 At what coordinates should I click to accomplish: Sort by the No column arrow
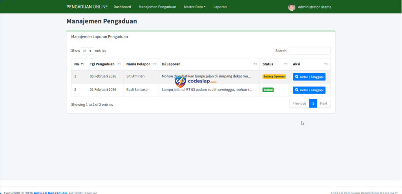coord(82,64)
